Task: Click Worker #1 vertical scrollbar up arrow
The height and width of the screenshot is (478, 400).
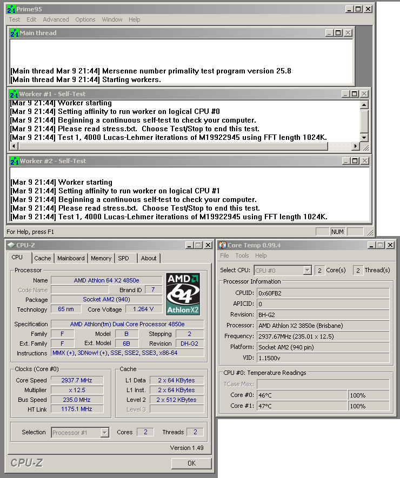Action: click(x=364, y=105)
